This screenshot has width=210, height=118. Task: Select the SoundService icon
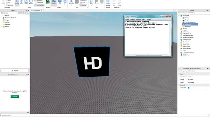[x=181, y=49]
